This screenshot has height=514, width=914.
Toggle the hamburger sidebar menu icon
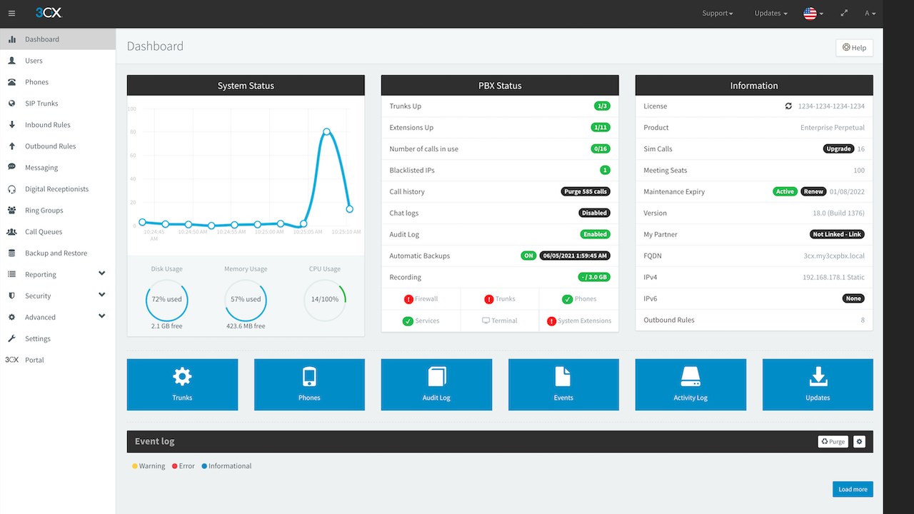(x=11, y=14)
